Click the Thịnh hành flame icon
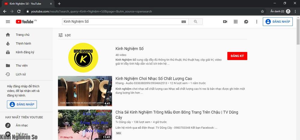The width and height of the screenshot is (300, 140). tap(8, 43)
